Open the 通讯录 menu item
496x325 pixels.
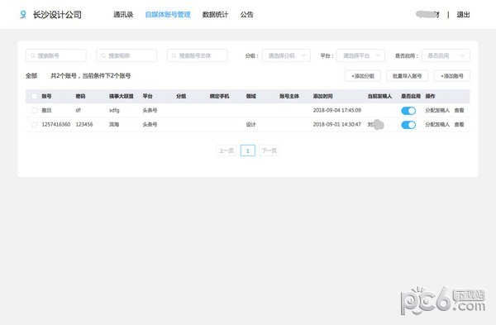coord(123,15)
